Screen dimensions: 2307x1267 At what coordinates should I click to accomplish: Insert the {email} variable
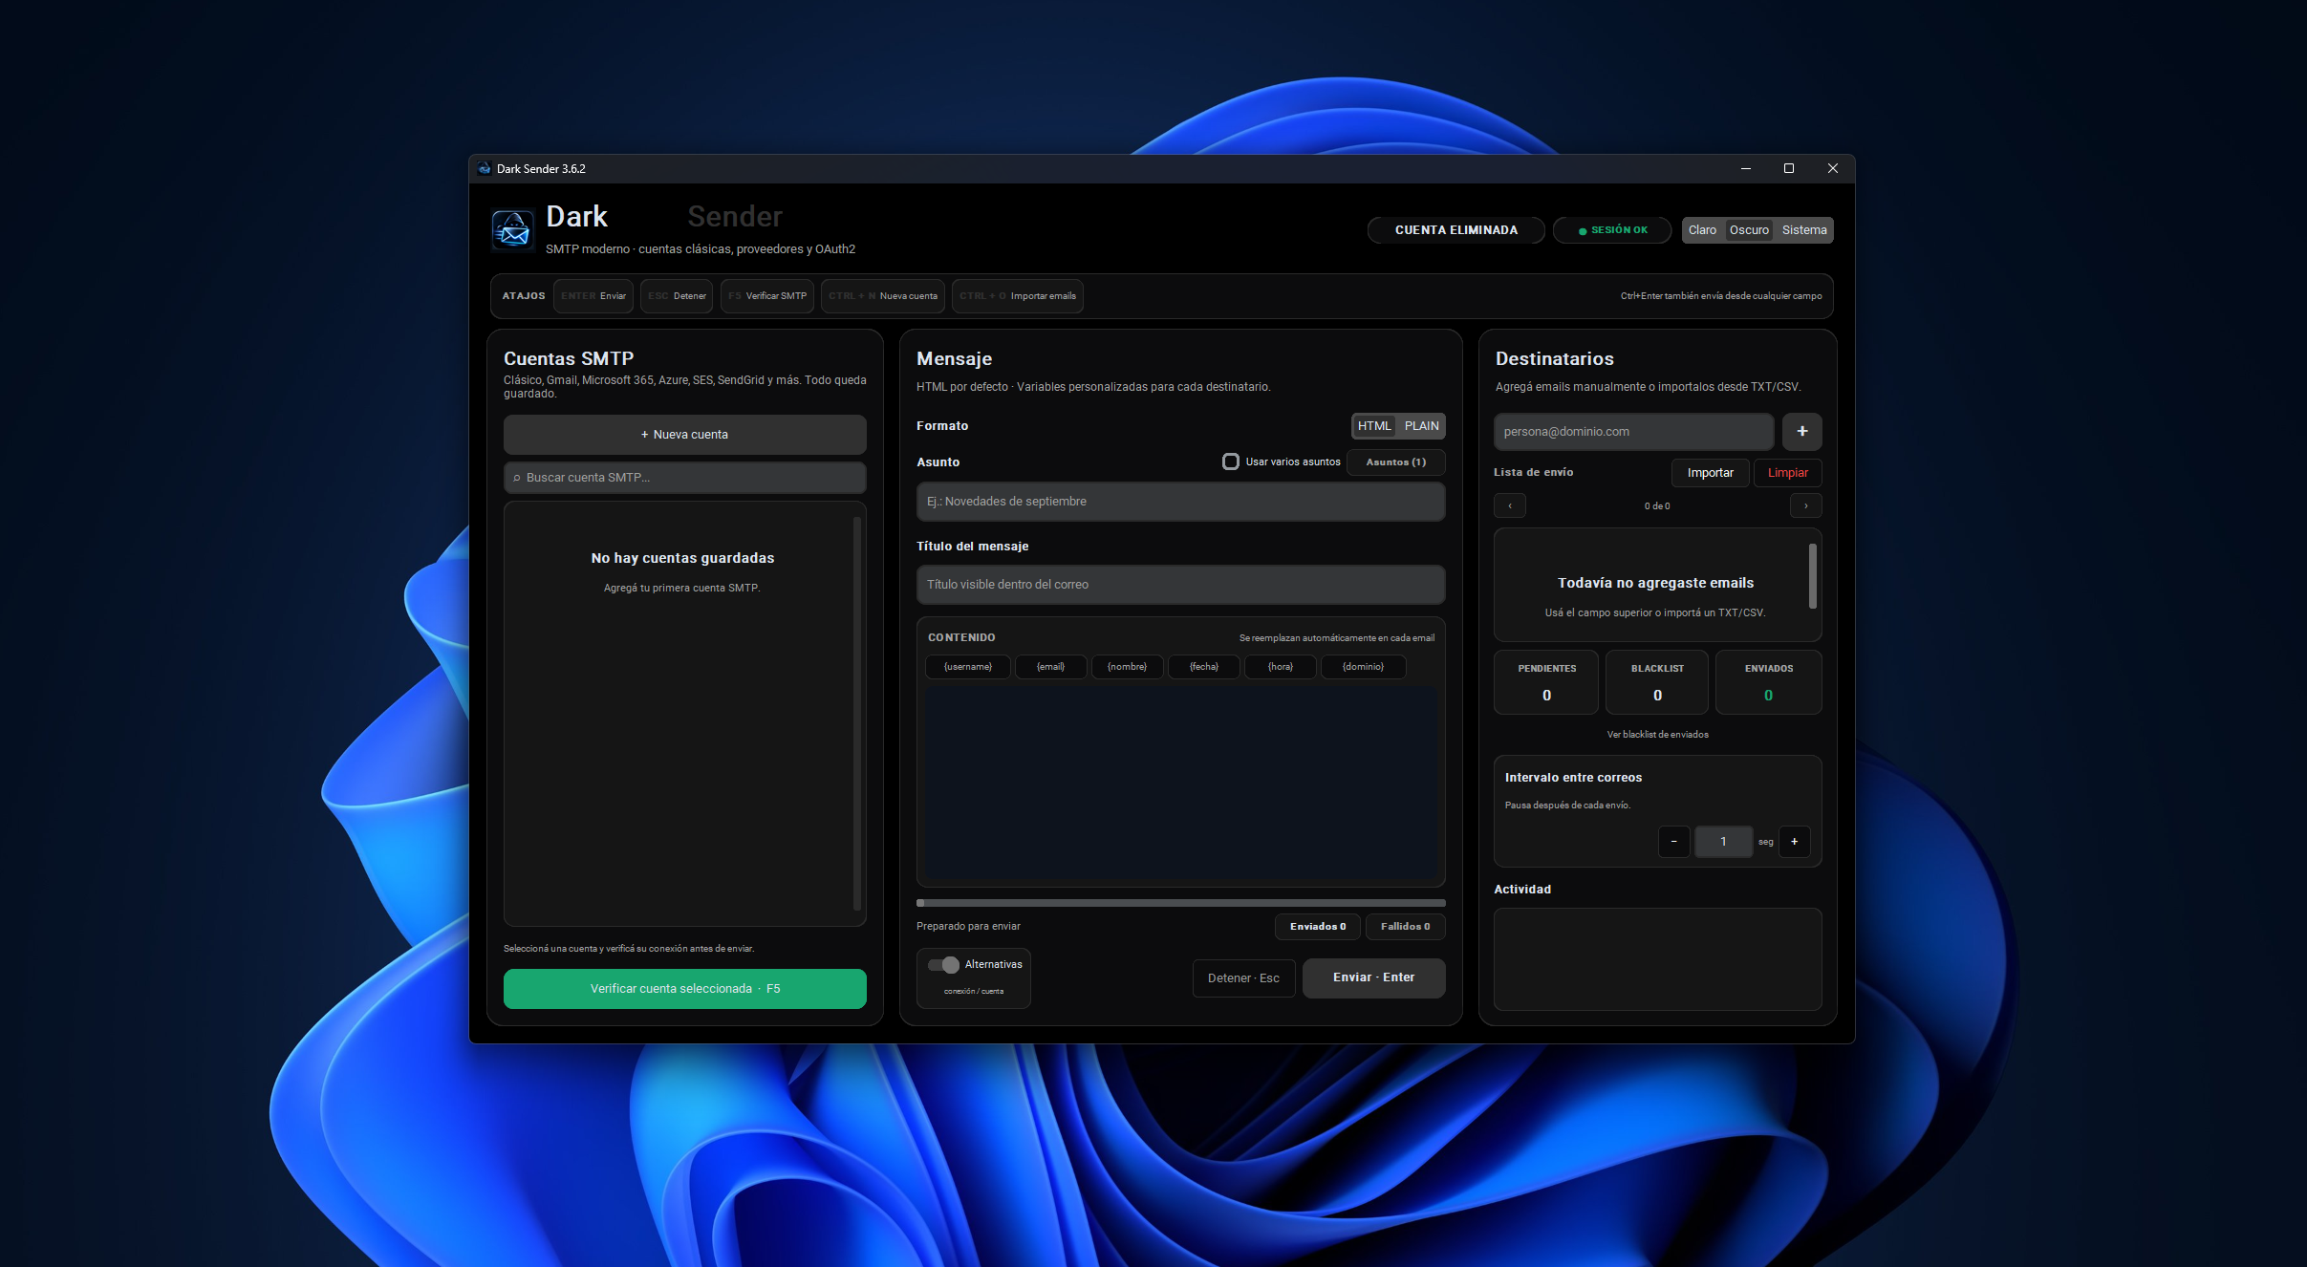pos(1050,667)
